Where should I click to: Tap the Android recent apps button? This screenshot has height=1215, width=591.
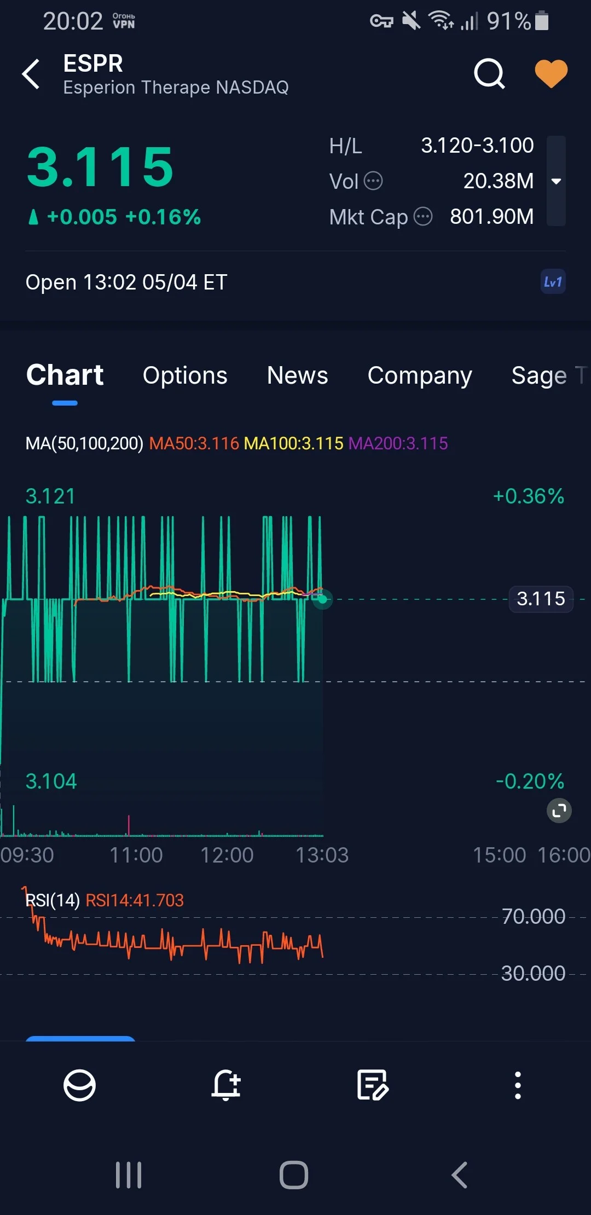pyautogui.click(x=129, y=1175)
